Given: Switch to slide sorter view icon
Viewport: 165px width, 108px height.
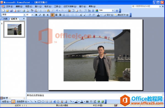Looking at the screenshot, I should (4, 98).
